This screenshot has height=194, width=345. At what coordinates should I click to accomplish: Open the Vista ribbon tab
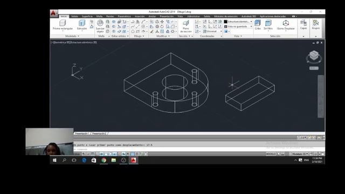[180, 17]
